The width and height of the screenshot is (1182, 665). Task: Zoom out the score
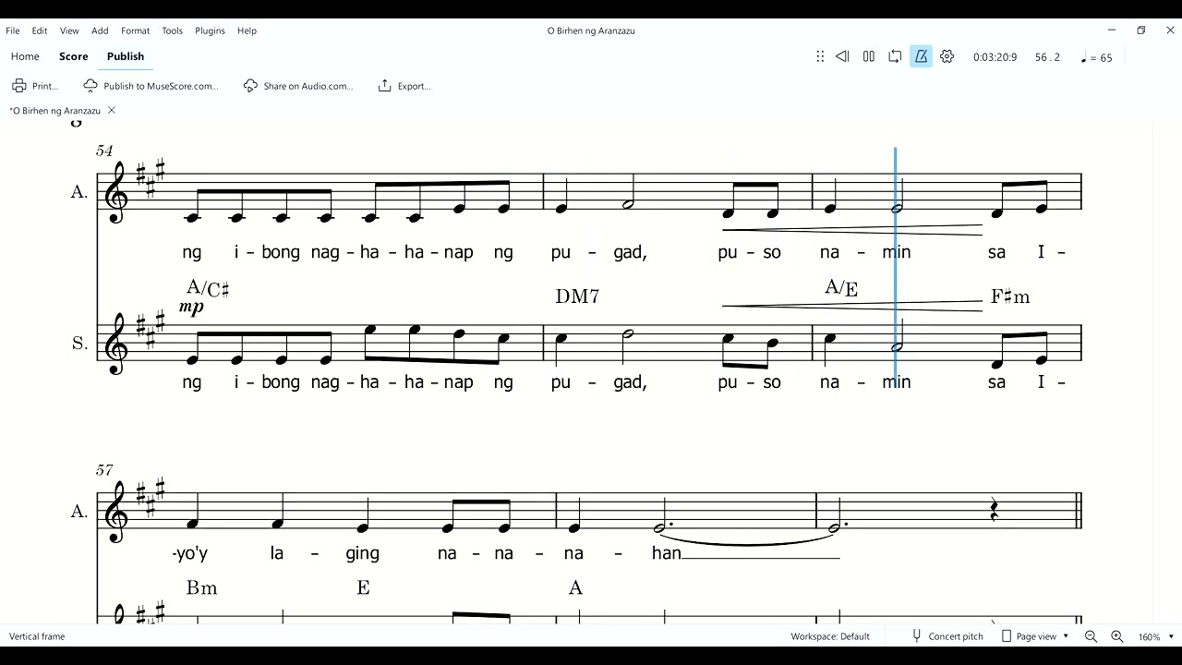(1091, 636)
